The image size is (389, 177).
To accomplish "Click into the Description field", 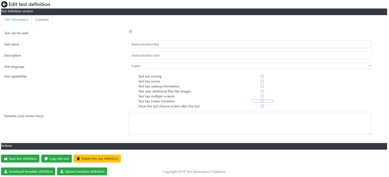I will (250, 56).
